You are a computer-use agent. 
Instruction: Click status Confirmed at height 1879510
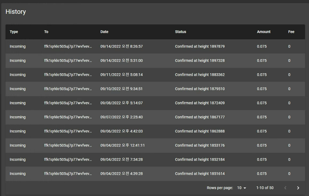200,89
